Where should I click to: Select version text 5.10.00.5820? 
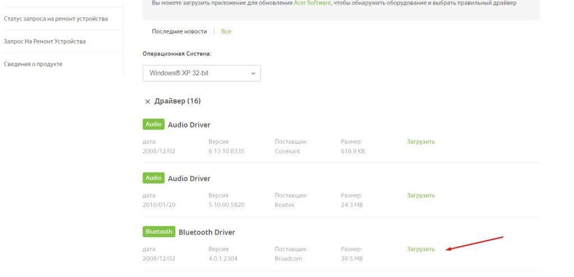click(226, 205)
